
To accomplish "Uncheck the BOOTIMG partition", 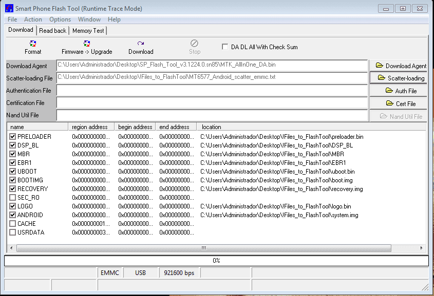I will point(12,180).
